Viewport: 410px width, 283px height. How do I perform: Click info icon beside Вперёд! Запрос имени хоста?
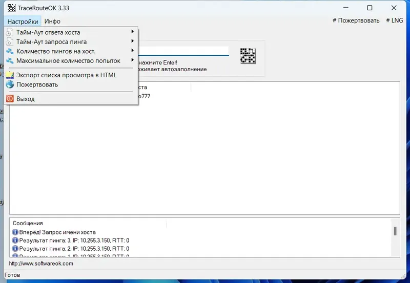[x=15, y=232]
